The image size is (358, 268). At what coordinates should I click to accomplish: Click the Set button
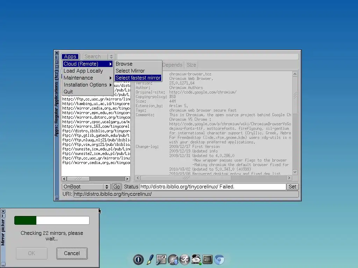tap(292, 187)
